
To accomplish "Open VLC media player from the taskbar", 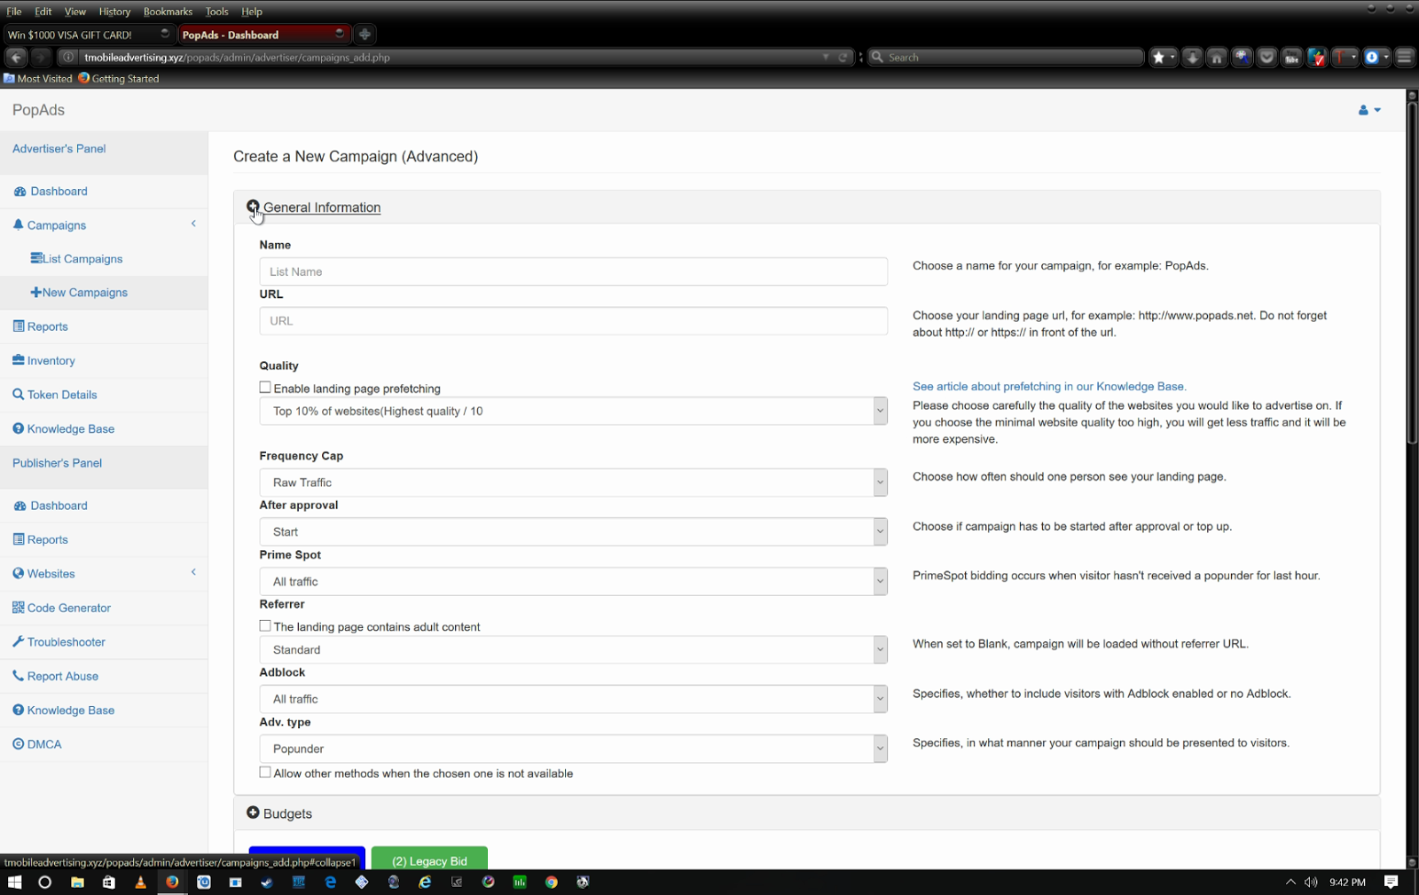I will pyautogui.click(x=140, y=882).
